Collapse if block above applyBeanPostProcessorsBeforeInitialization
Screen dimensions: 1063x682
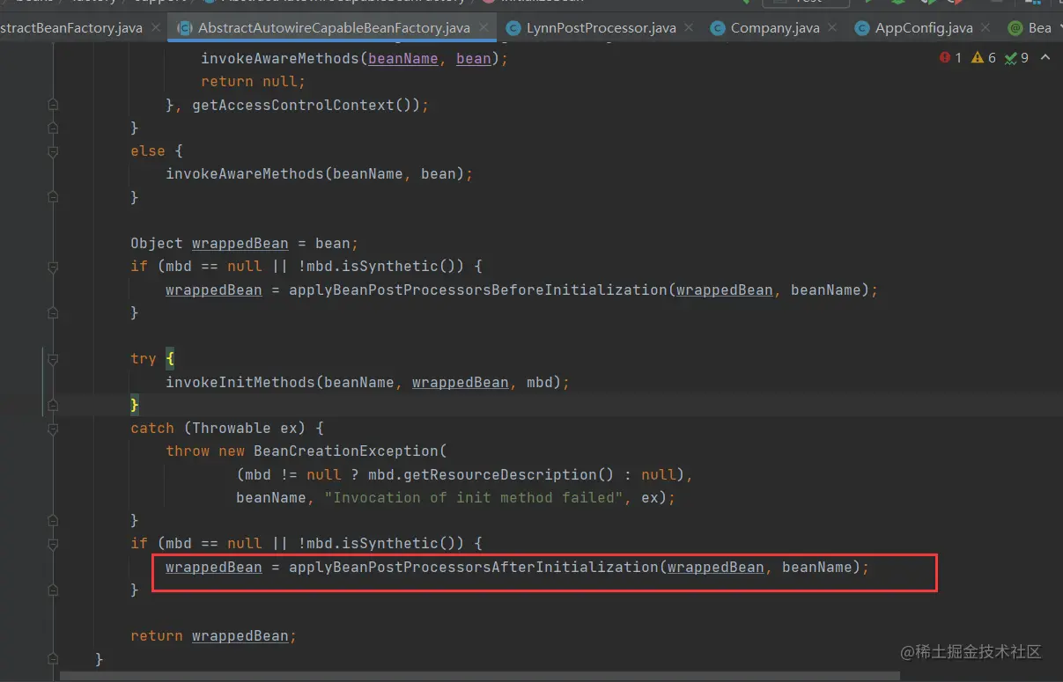(53, 267)
